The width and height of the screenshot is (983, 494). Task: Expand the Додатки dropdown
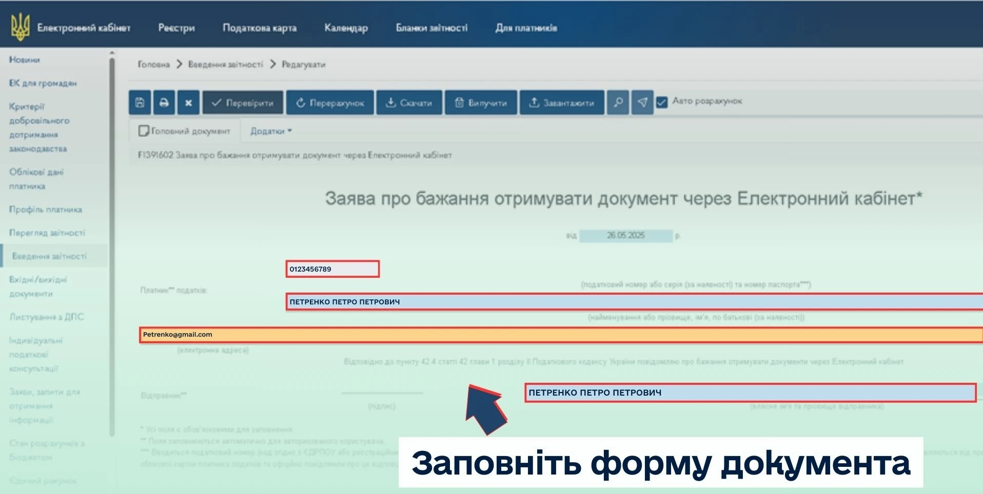(270, 131)
